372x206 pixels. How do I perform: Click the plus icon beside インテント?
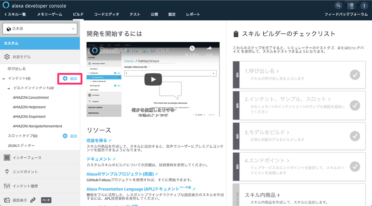point(65,78)
